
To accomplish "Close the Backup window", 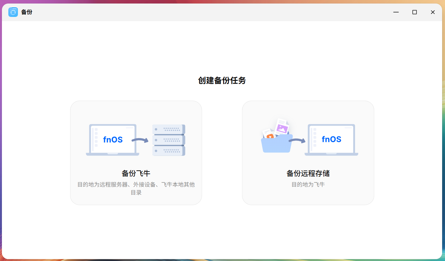I will pos(433,12).
